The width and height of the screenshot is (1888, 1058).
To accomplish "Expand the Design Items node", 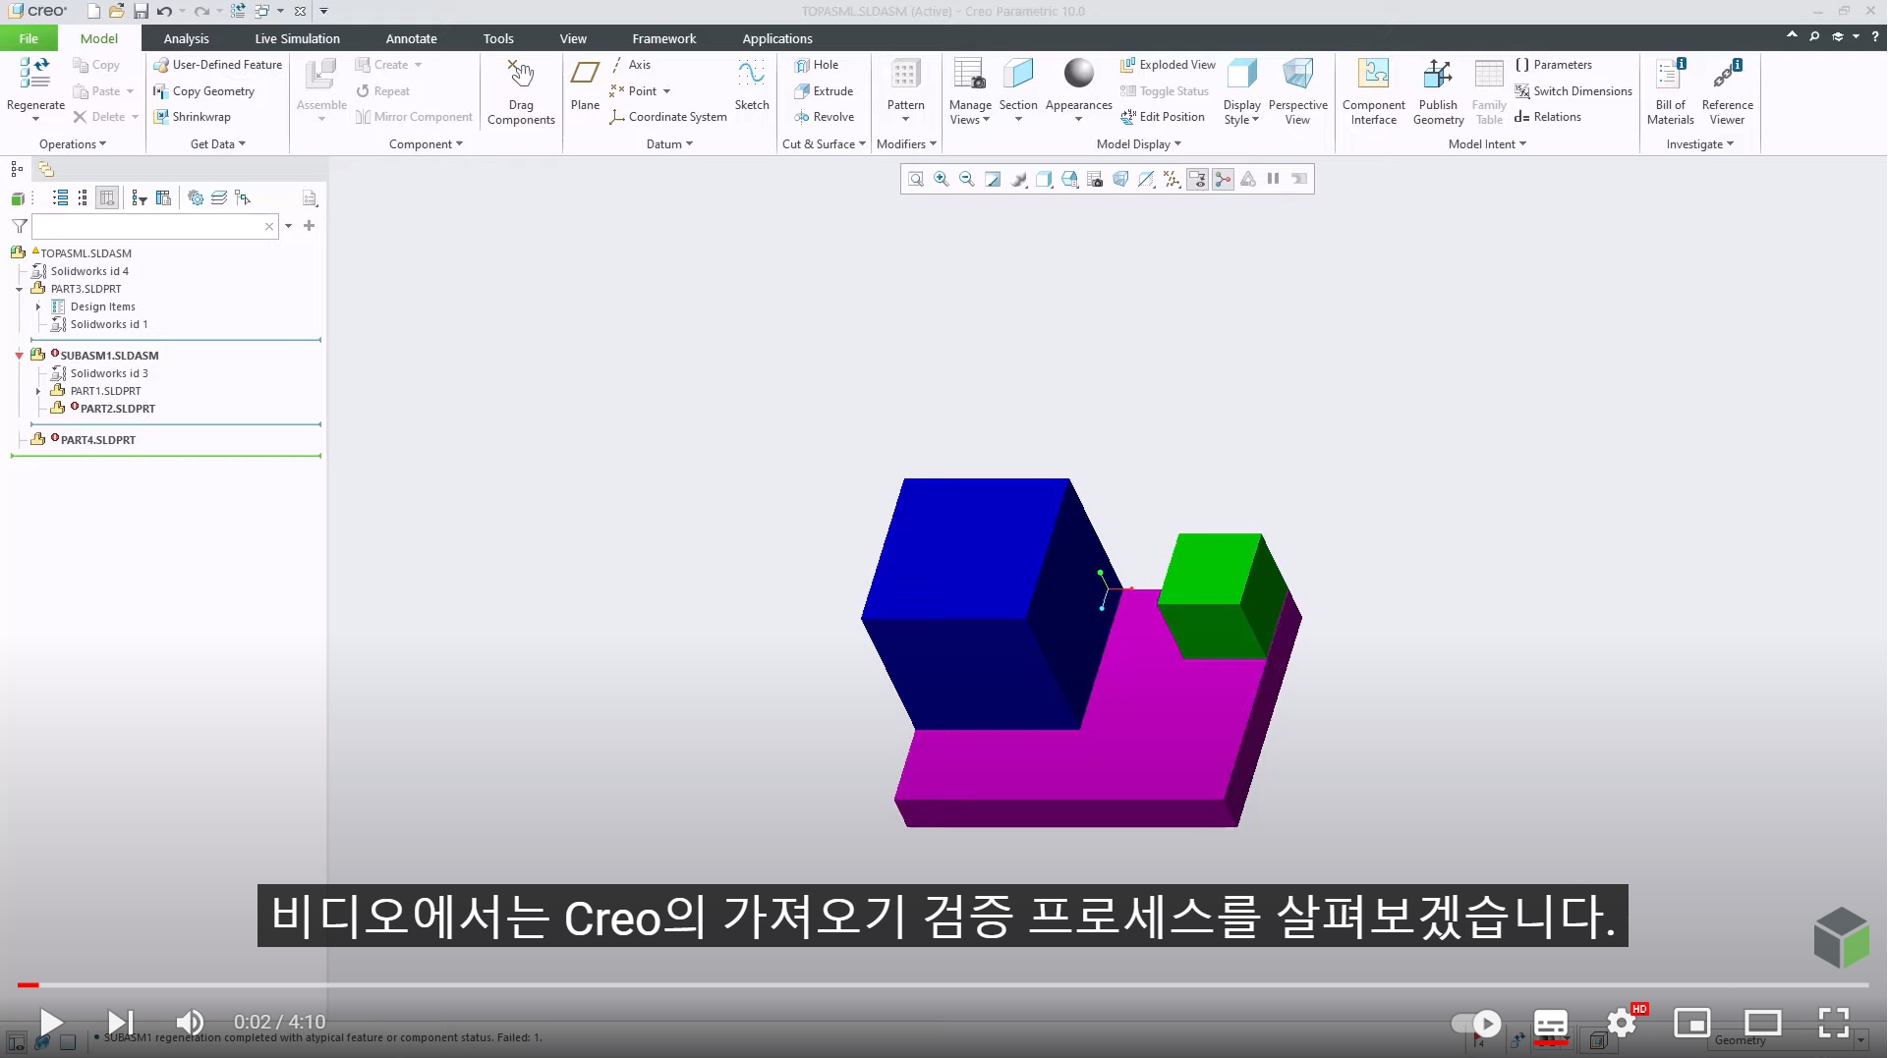I will pyautogui.click(x=38, y=307).
